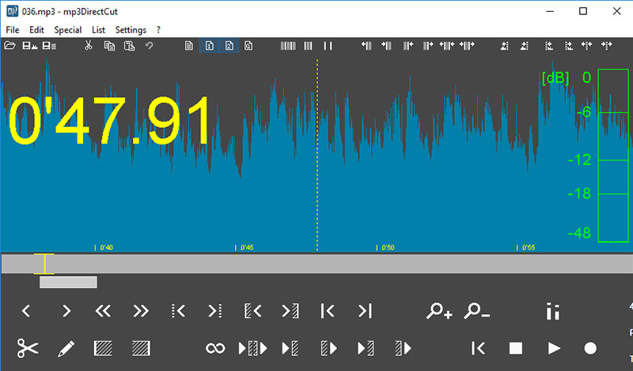Click the second, denser hatched rectangle button
The height and width of the screenshot is (371, 633).
click(x=141, y=348)
